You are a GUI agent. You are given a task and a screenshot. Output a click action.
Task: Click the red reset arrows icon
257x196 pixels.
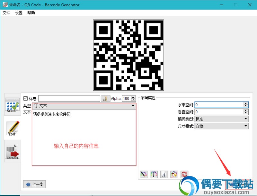(184, 174)
